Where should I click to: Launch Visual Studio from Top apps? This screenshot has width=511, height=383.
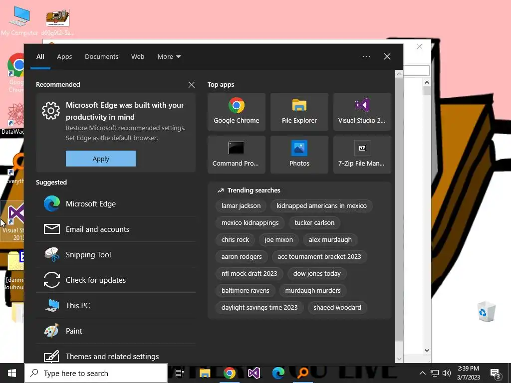(362, 111)
